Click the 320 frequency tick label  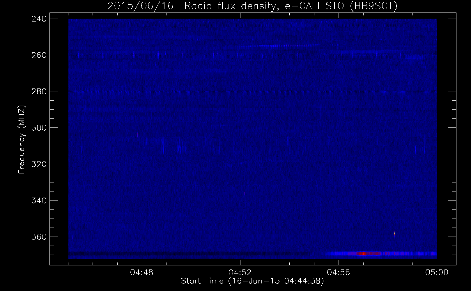38,164
